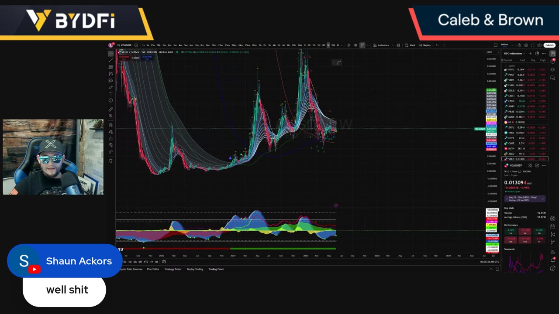The width and height of the screenshot is (559, 314).
Task: Select the All date range button
Action: click(x=157, y=262)
